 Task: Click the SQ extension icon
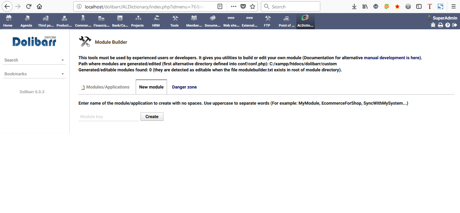387,6
